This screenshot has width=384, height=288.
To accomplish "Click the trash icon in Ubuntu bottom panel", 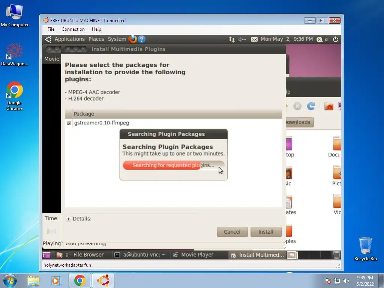I will (x=337, y=255).
